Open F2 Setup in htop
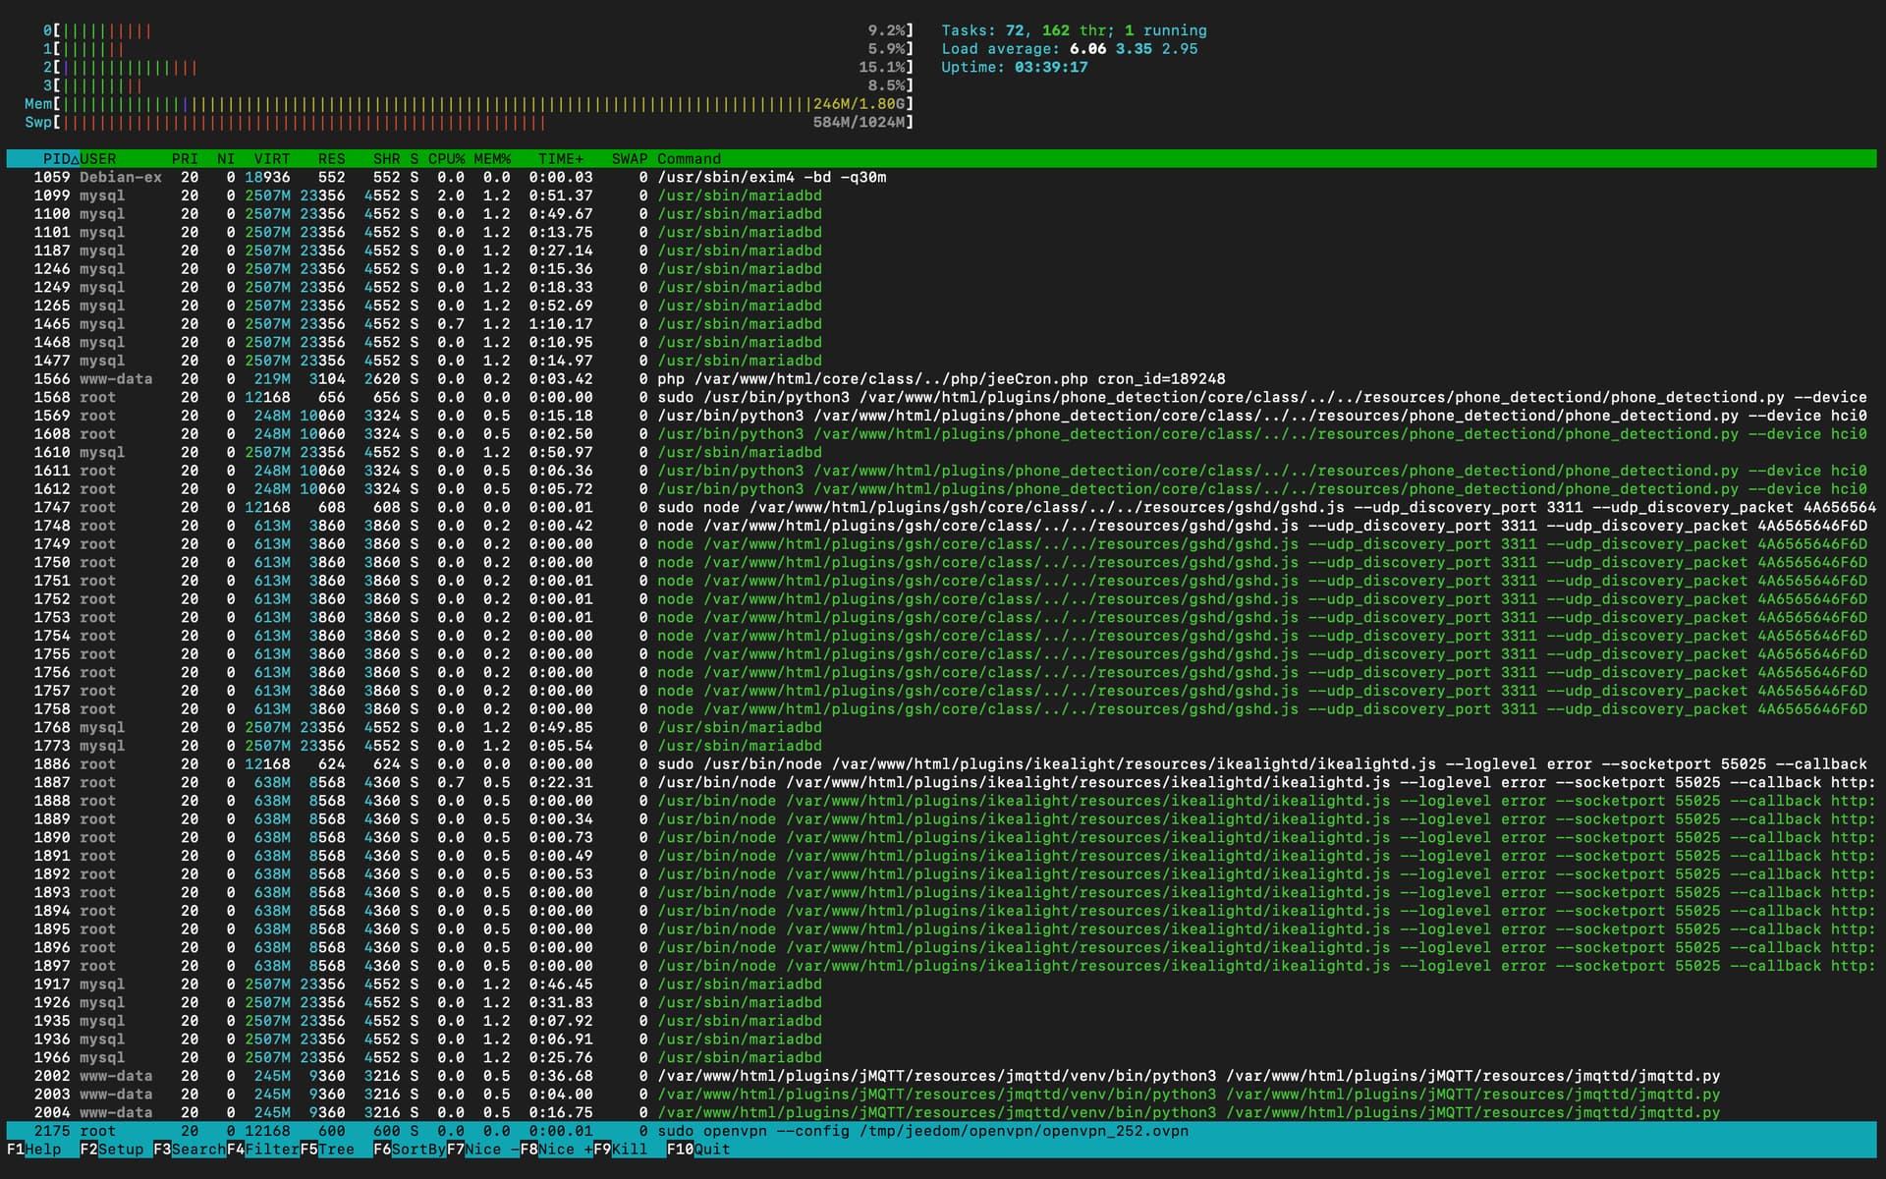This screenshot has height=1179, width=1886. point(111,1149)
